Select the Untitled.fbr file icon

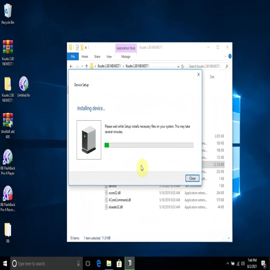[24, 87]
